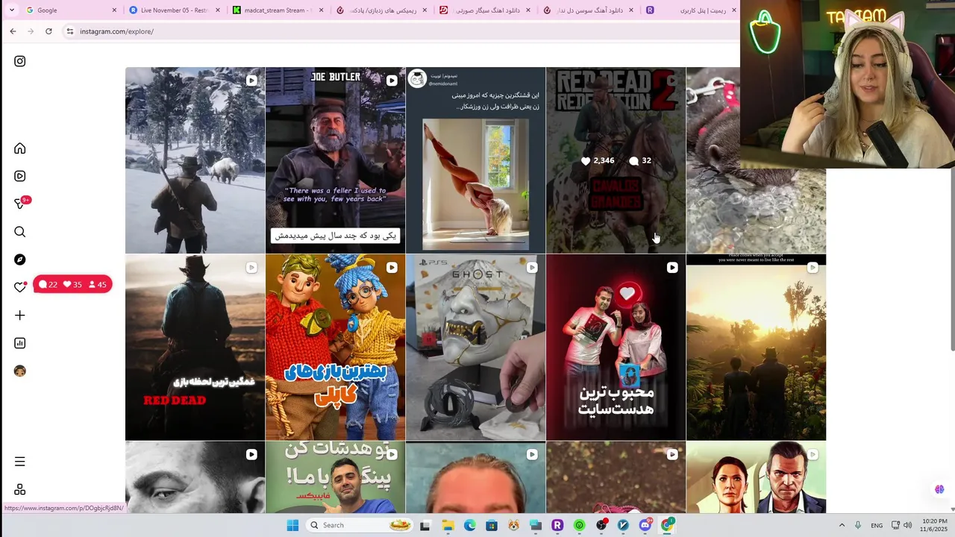Click the microphone tray icon

tap(858, 525)
